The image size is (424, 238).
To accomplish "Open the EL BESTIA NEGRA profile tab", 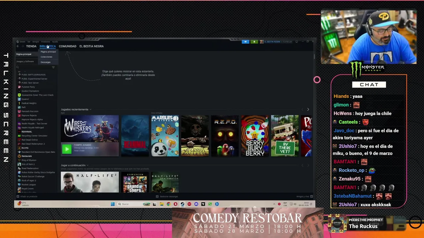I will (x=91, y=46).
